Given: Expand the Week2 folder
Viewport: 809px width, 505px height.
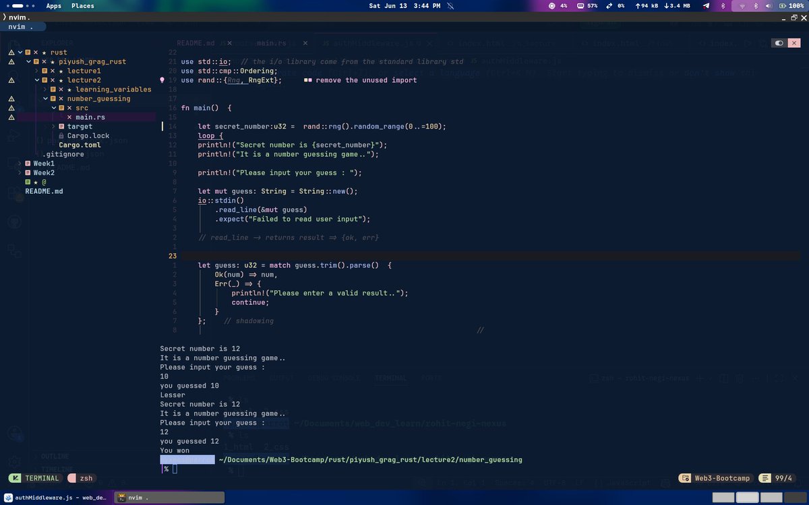Looking at the screenshot, I should click(20, 173).
